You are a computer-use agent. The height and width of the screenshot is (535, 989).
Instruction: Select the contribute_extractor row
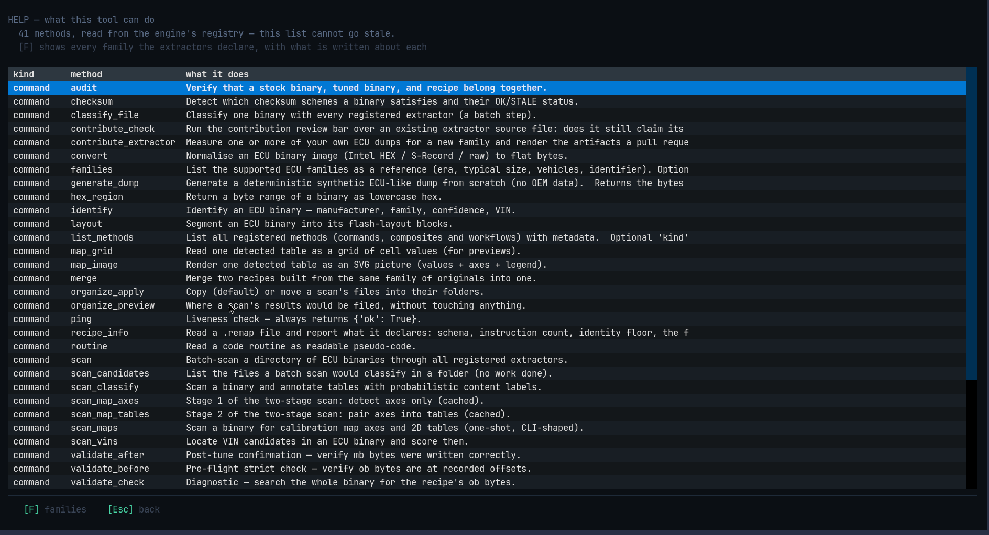pyautogui.click(x=487, y=142)
